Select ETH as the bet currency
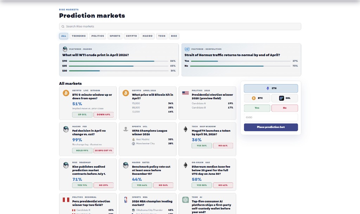The image size is (360, 214). tap(271, 88)
